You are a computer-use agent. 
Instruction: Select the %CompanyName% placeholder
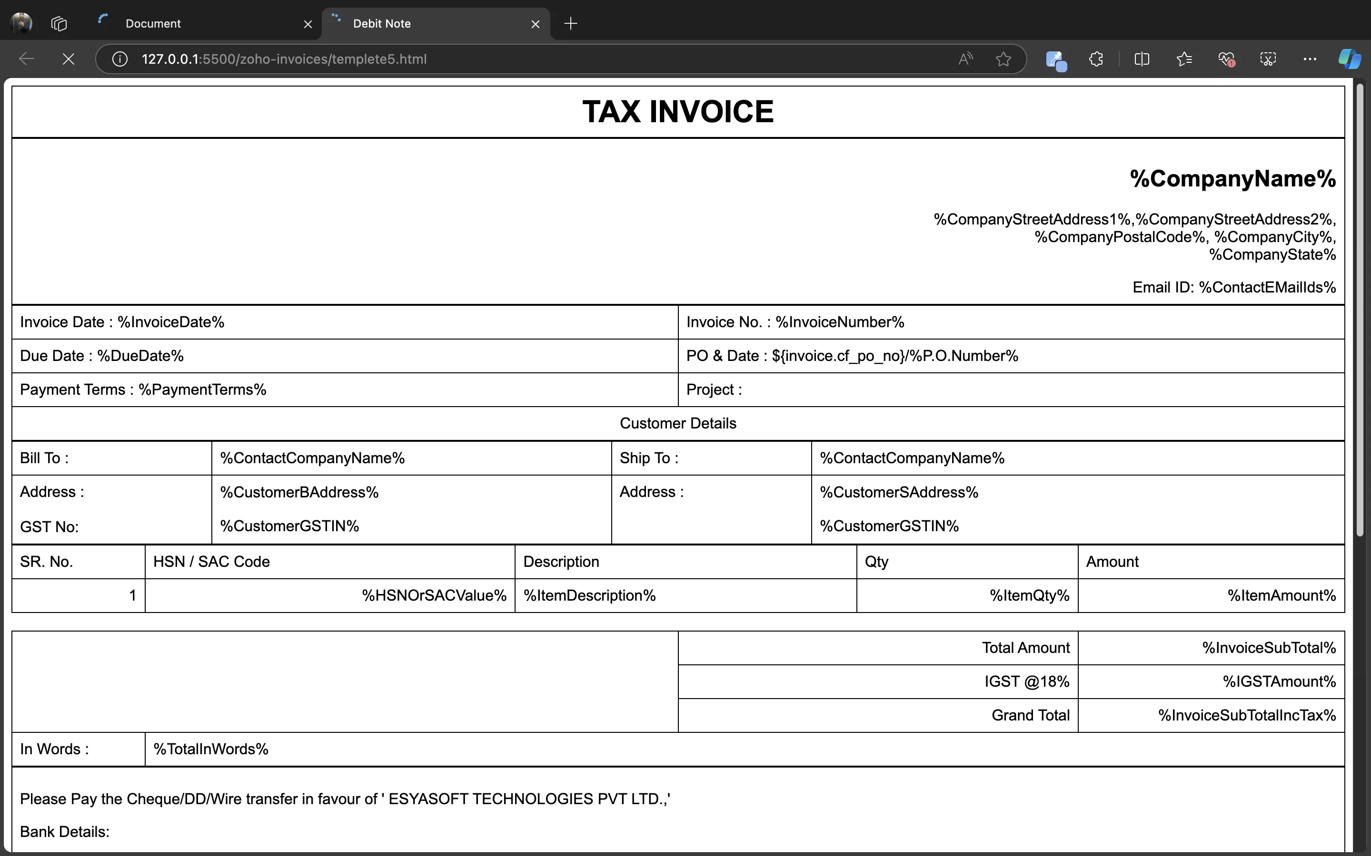tap(1233, 178)
